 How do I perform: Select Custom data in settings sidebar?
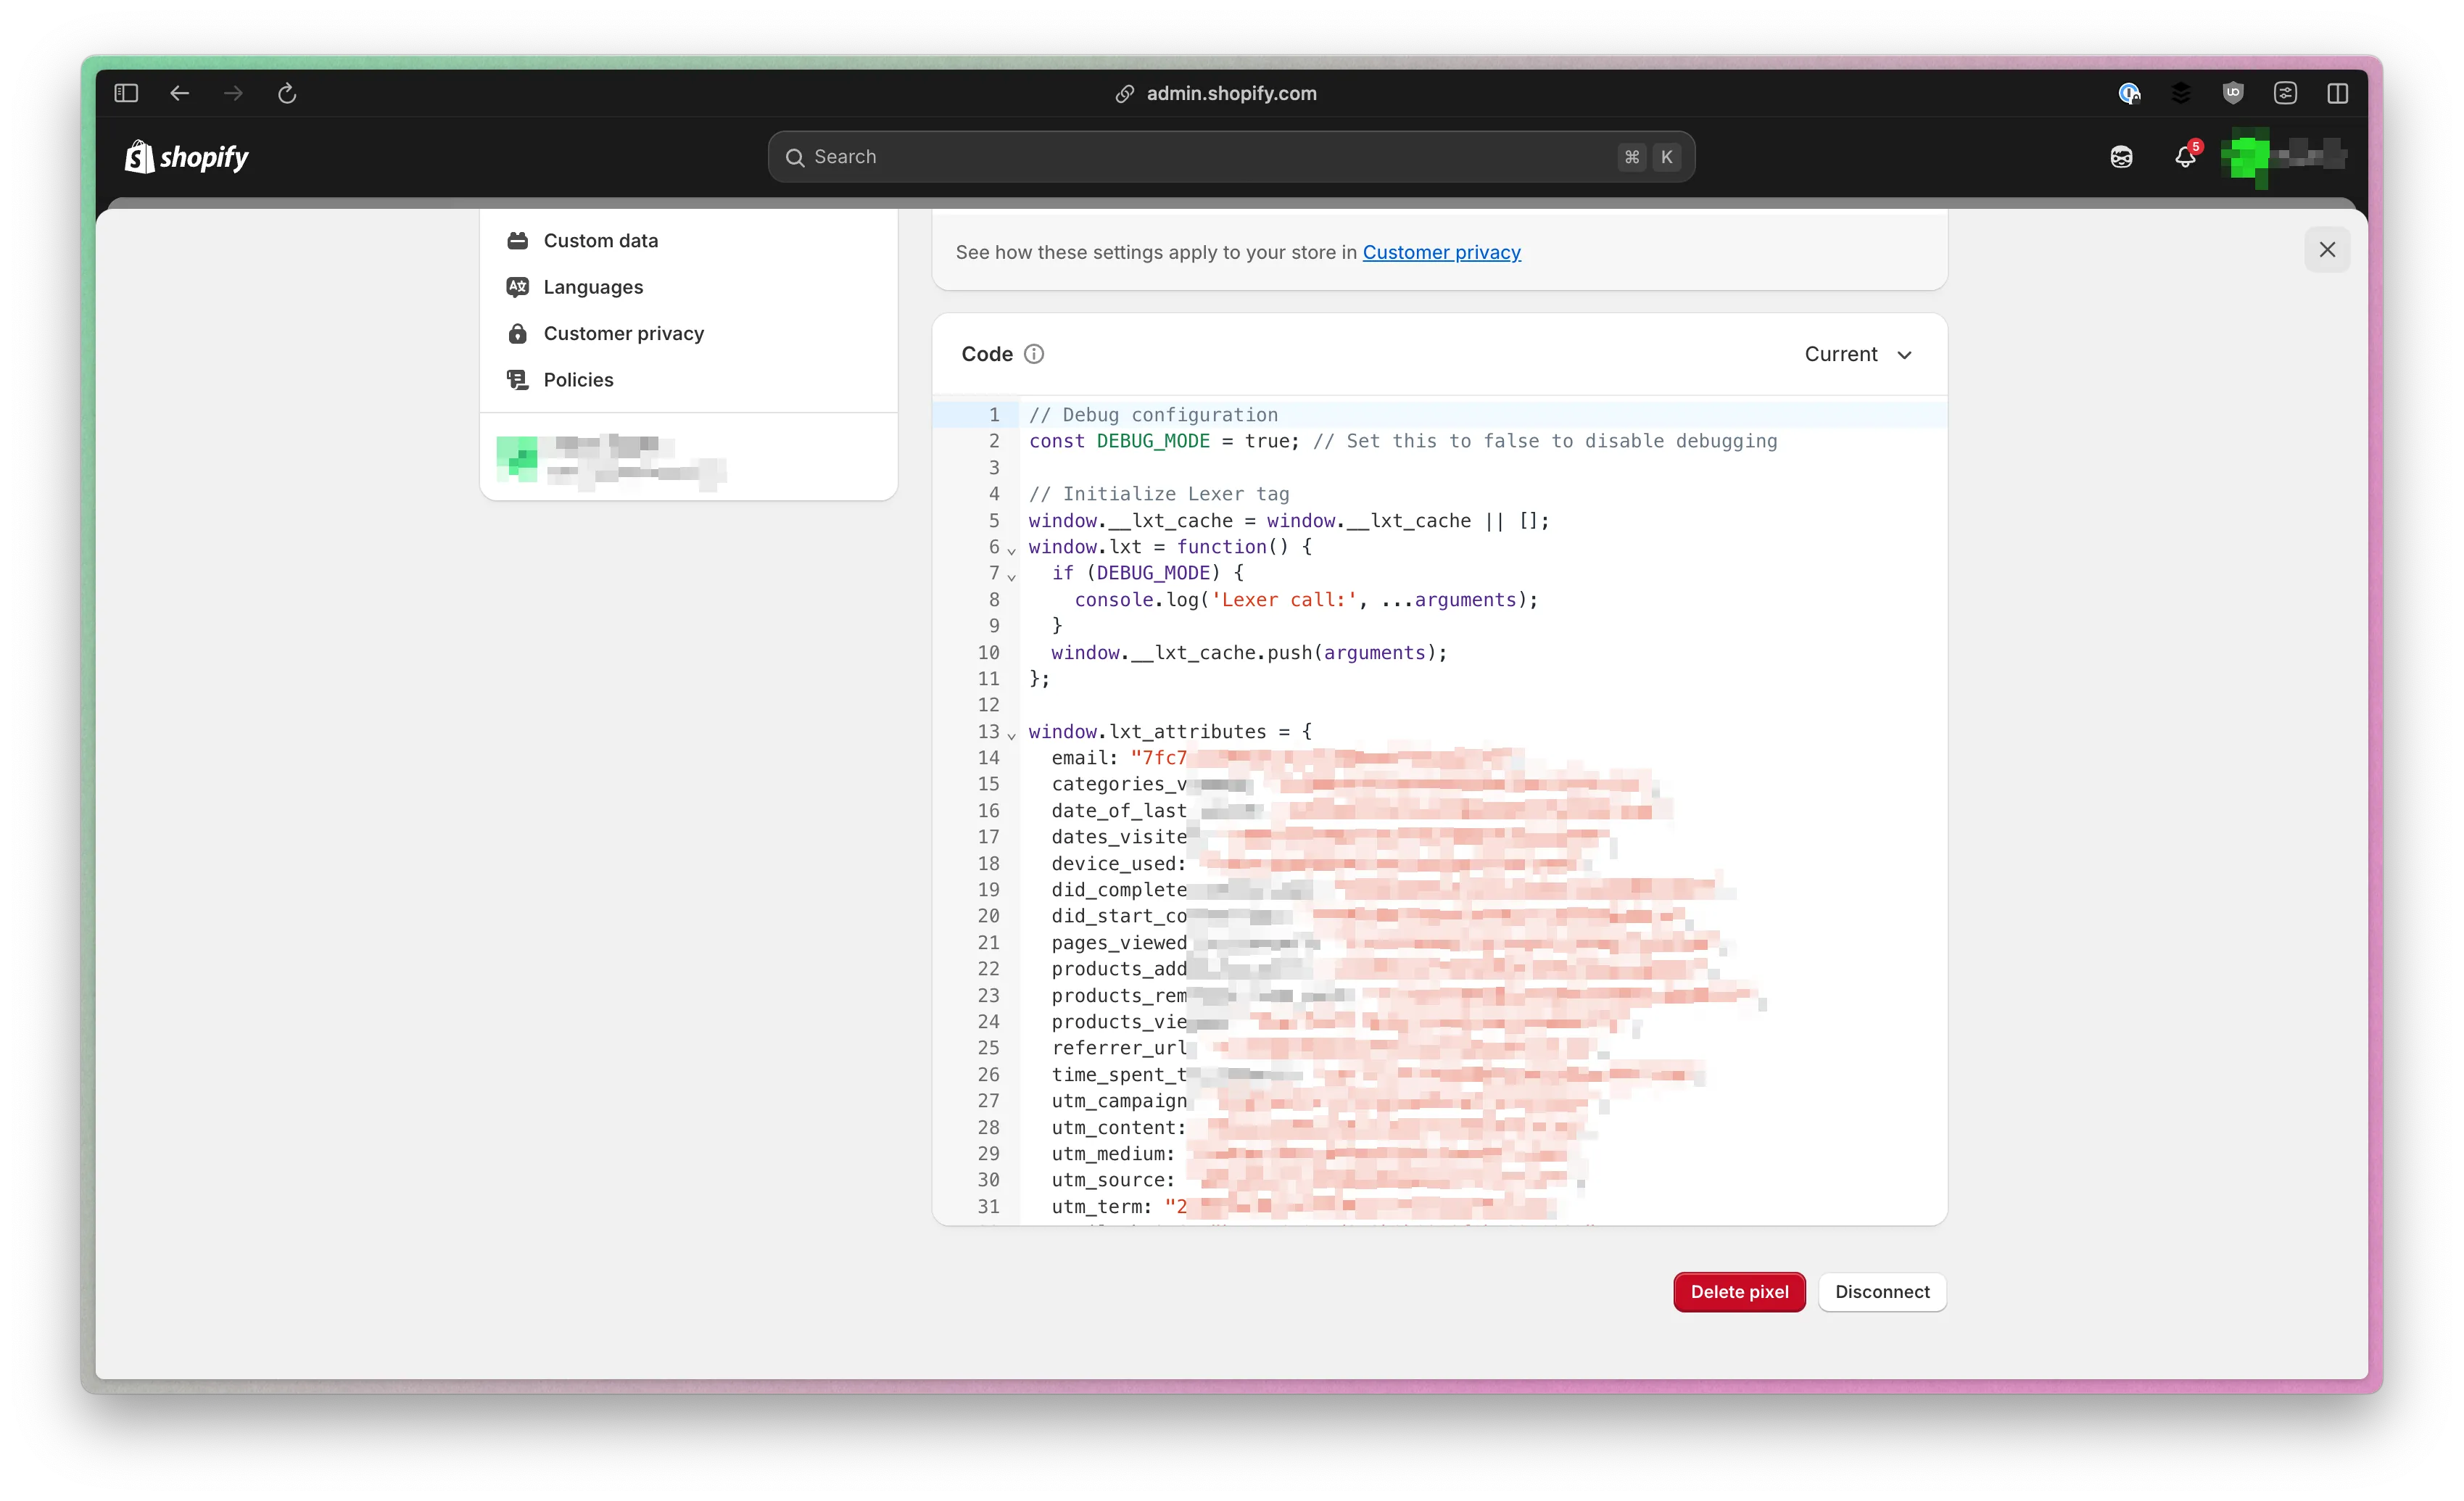[x=600, y=240]
